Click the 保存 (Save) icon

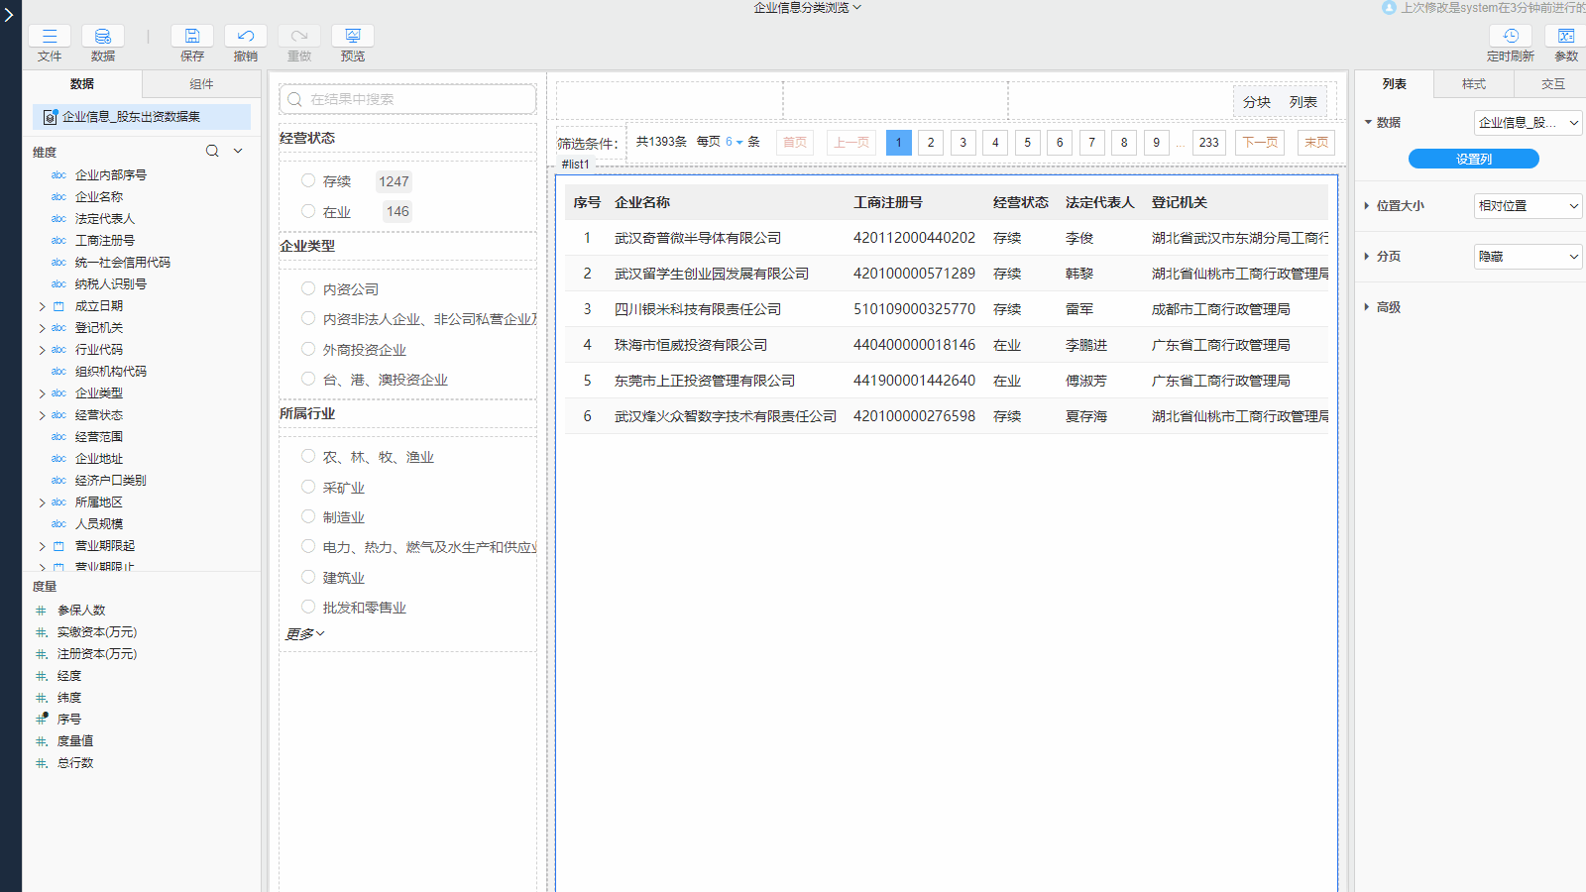click(x=192, y=37)
